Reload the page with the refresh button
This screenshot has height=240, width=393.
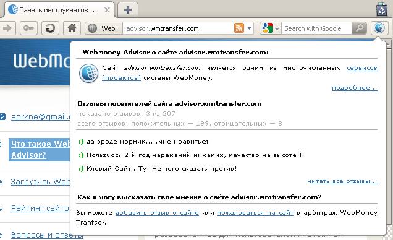pyautogui.click(x=50, y=28)
